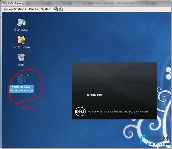Image resolution: width=172 pixels, height=149 pixels.
Task: Click the Modular Disk Storage Manager label
Action: pyautogui.click(x=21, y=89)
